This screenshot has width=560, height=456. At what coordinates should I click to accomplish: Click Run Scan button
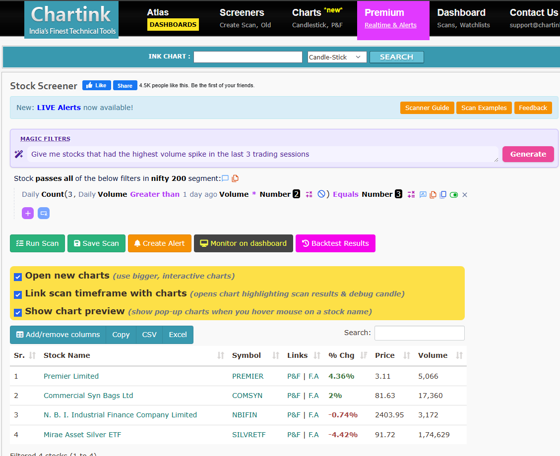point(38,243)
